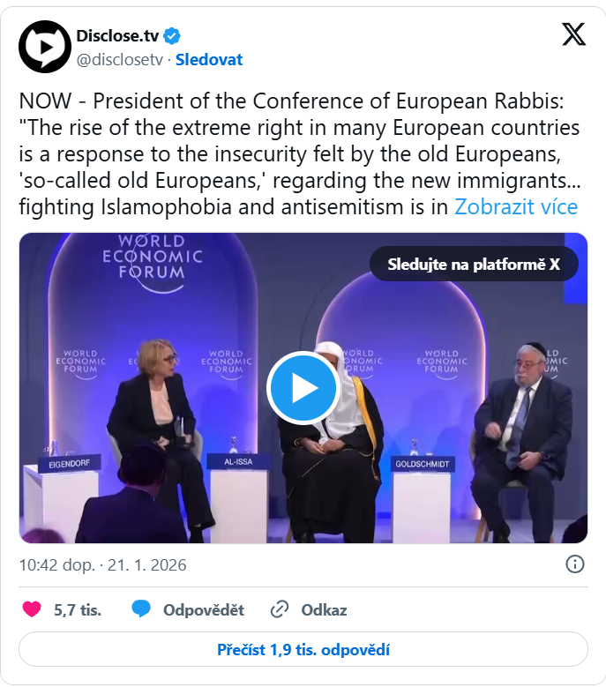Play the embedded video
606x687 pixels.
(303, 388)
